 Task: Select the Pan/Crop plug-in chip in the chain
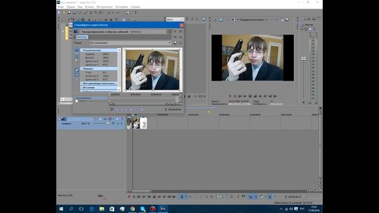(82, 37)
